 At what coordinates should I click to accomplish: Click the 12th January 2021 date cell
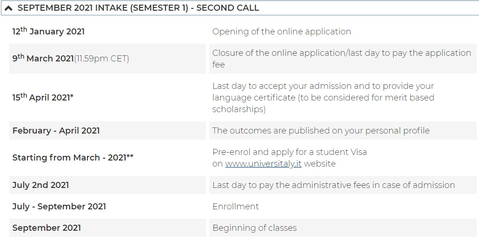tap(107, 32)
